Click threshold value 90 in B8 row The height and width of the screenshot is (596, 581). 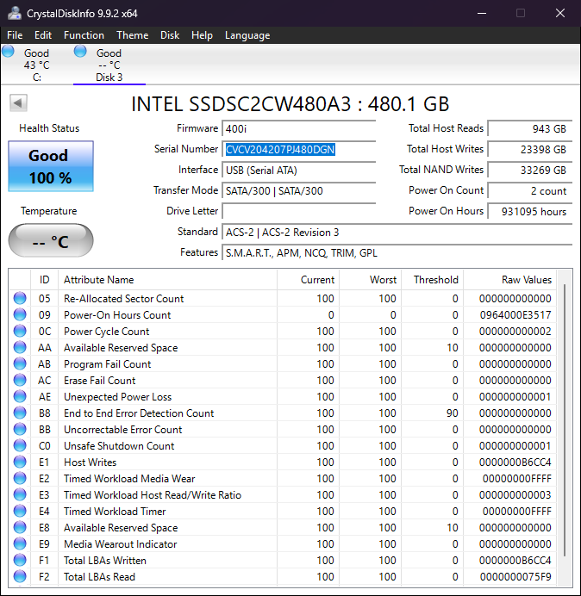coord(452,413)
